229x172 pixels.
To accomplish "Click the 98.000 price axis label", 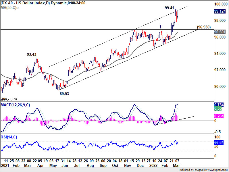I will click(x=220, y=20).
